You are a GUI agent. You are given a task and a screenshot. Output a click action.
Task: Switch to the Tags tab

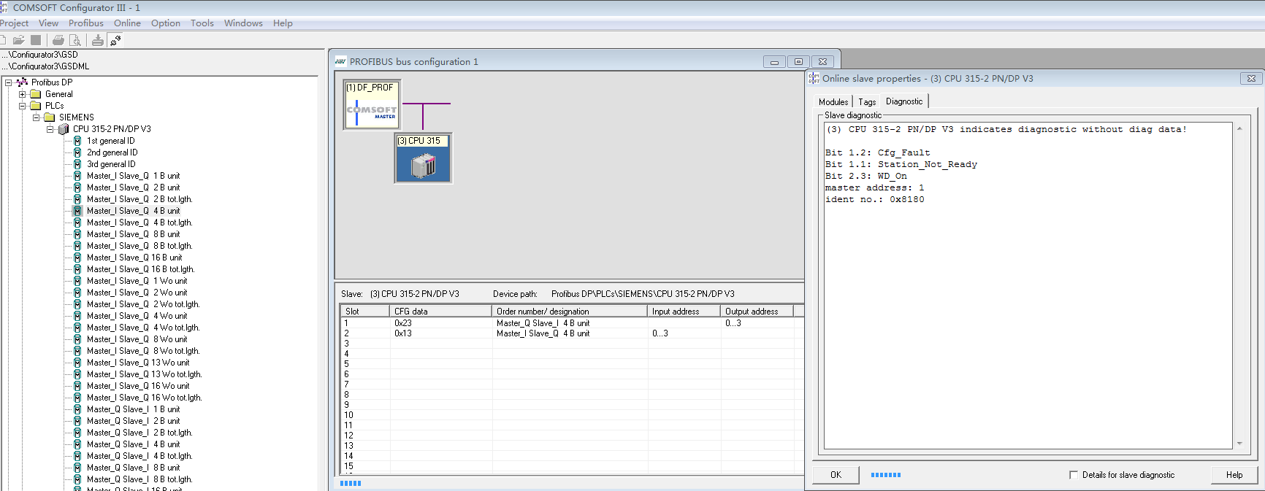click(x=867, y=102)
